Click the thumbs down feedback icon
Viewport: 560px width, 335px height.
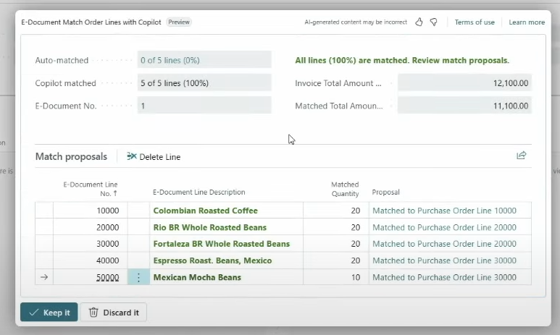pos(433,22)
